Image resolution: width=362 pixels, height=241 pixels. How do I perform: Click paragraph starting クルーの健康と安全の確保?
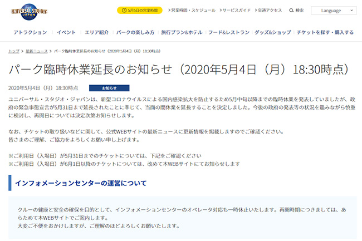point(182,214)
